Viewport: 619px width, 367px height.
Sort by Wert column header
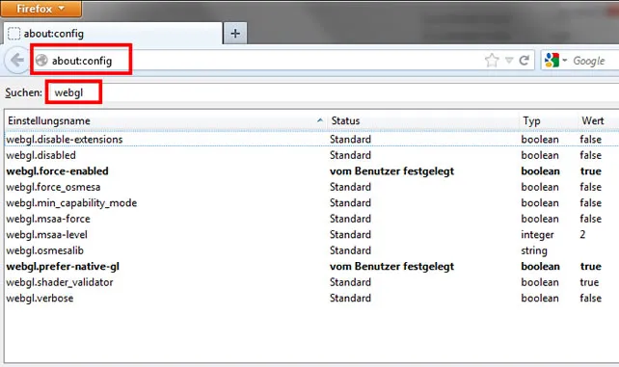point(598,120)
